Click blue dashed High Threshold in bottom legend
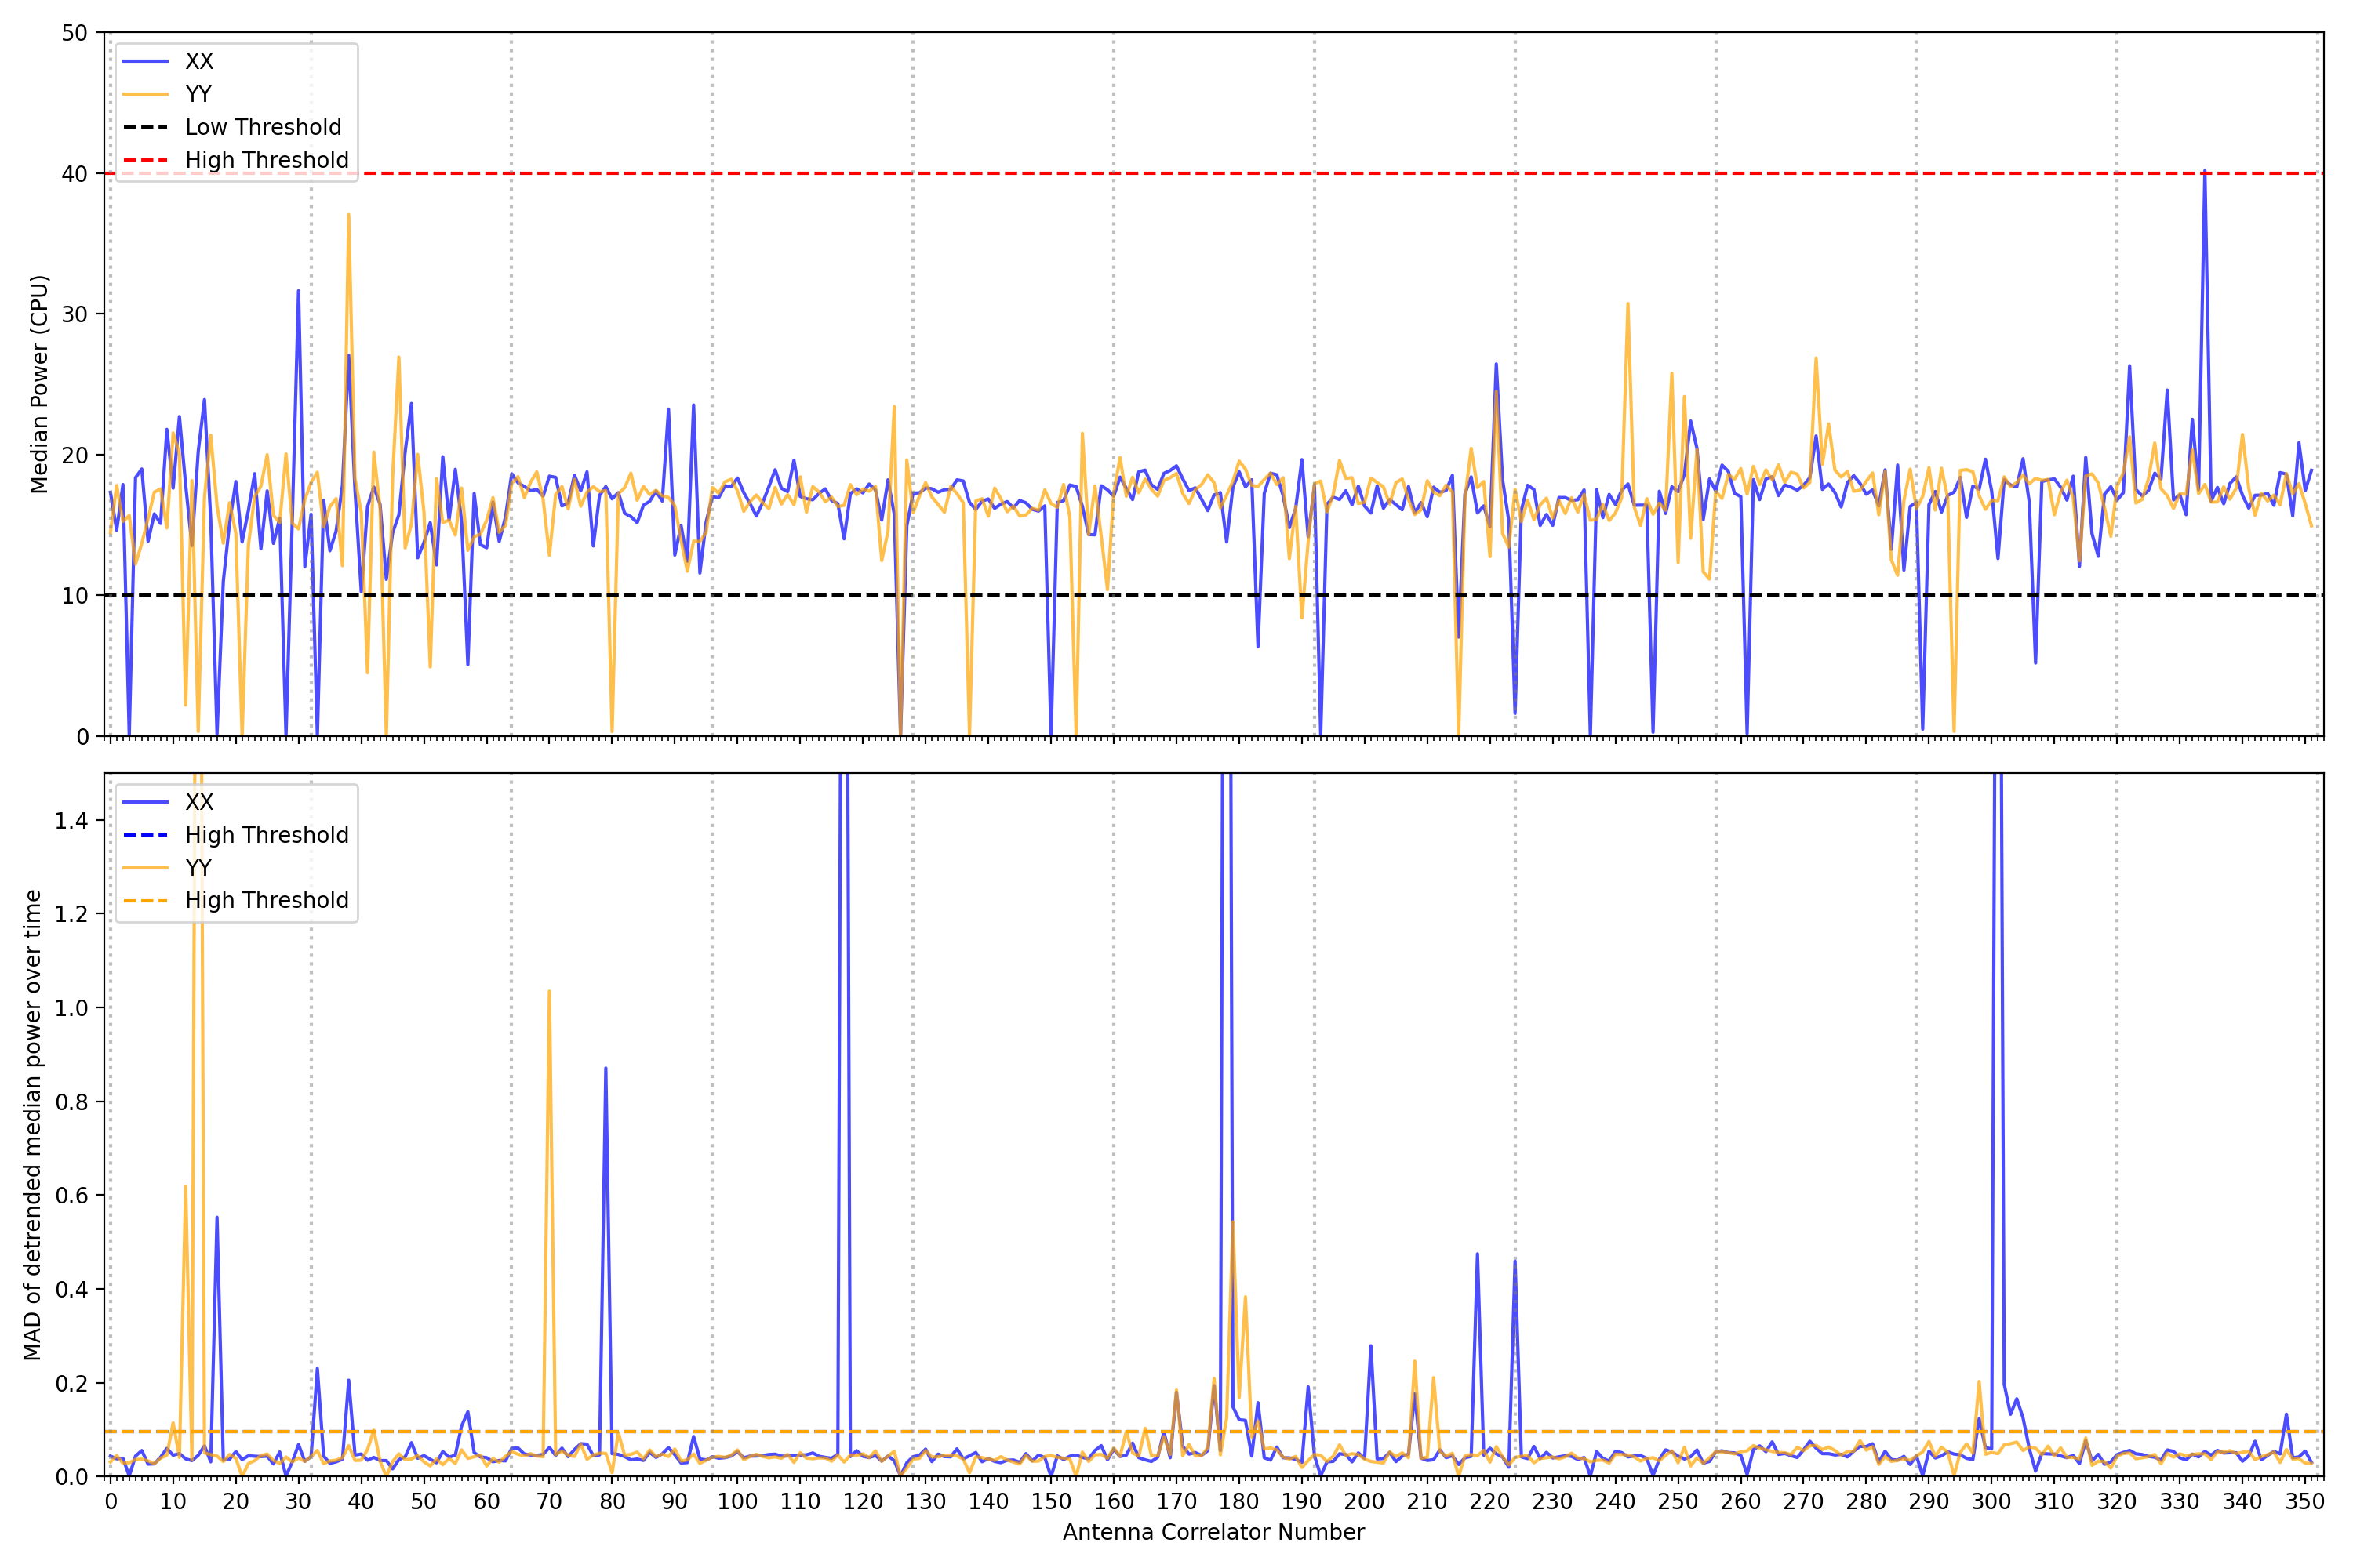Image resolution: width=2353 pixels, height=1568 pixels. 266,835
